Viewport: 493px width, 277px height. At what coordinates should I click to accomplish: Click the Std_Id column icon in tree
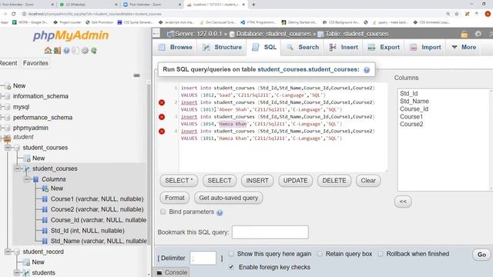click(45, 231)
